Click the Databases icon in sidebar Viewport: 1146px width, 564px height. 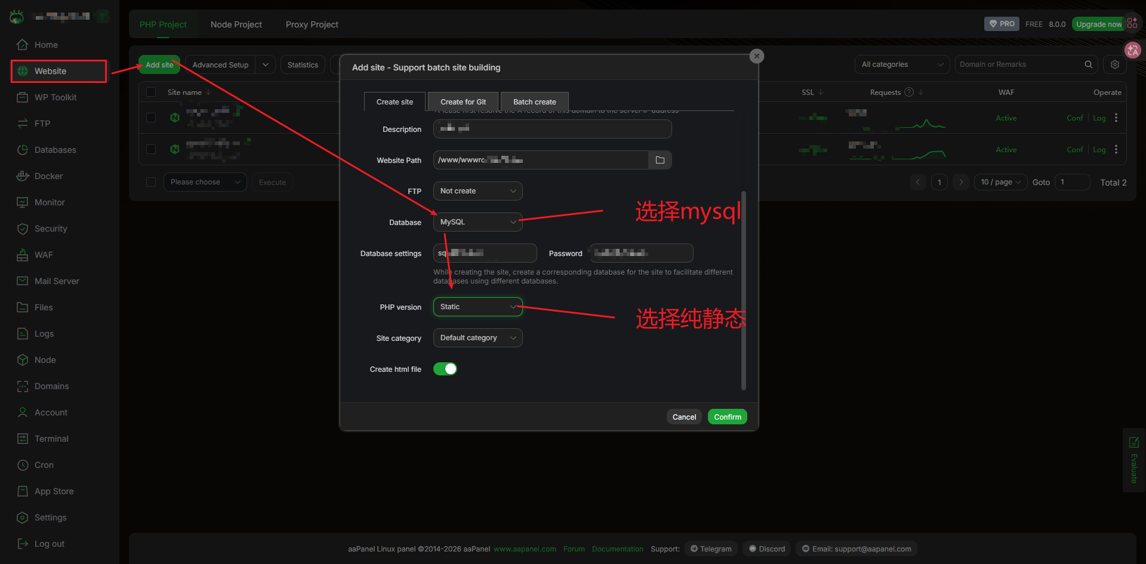click(23, 150)
